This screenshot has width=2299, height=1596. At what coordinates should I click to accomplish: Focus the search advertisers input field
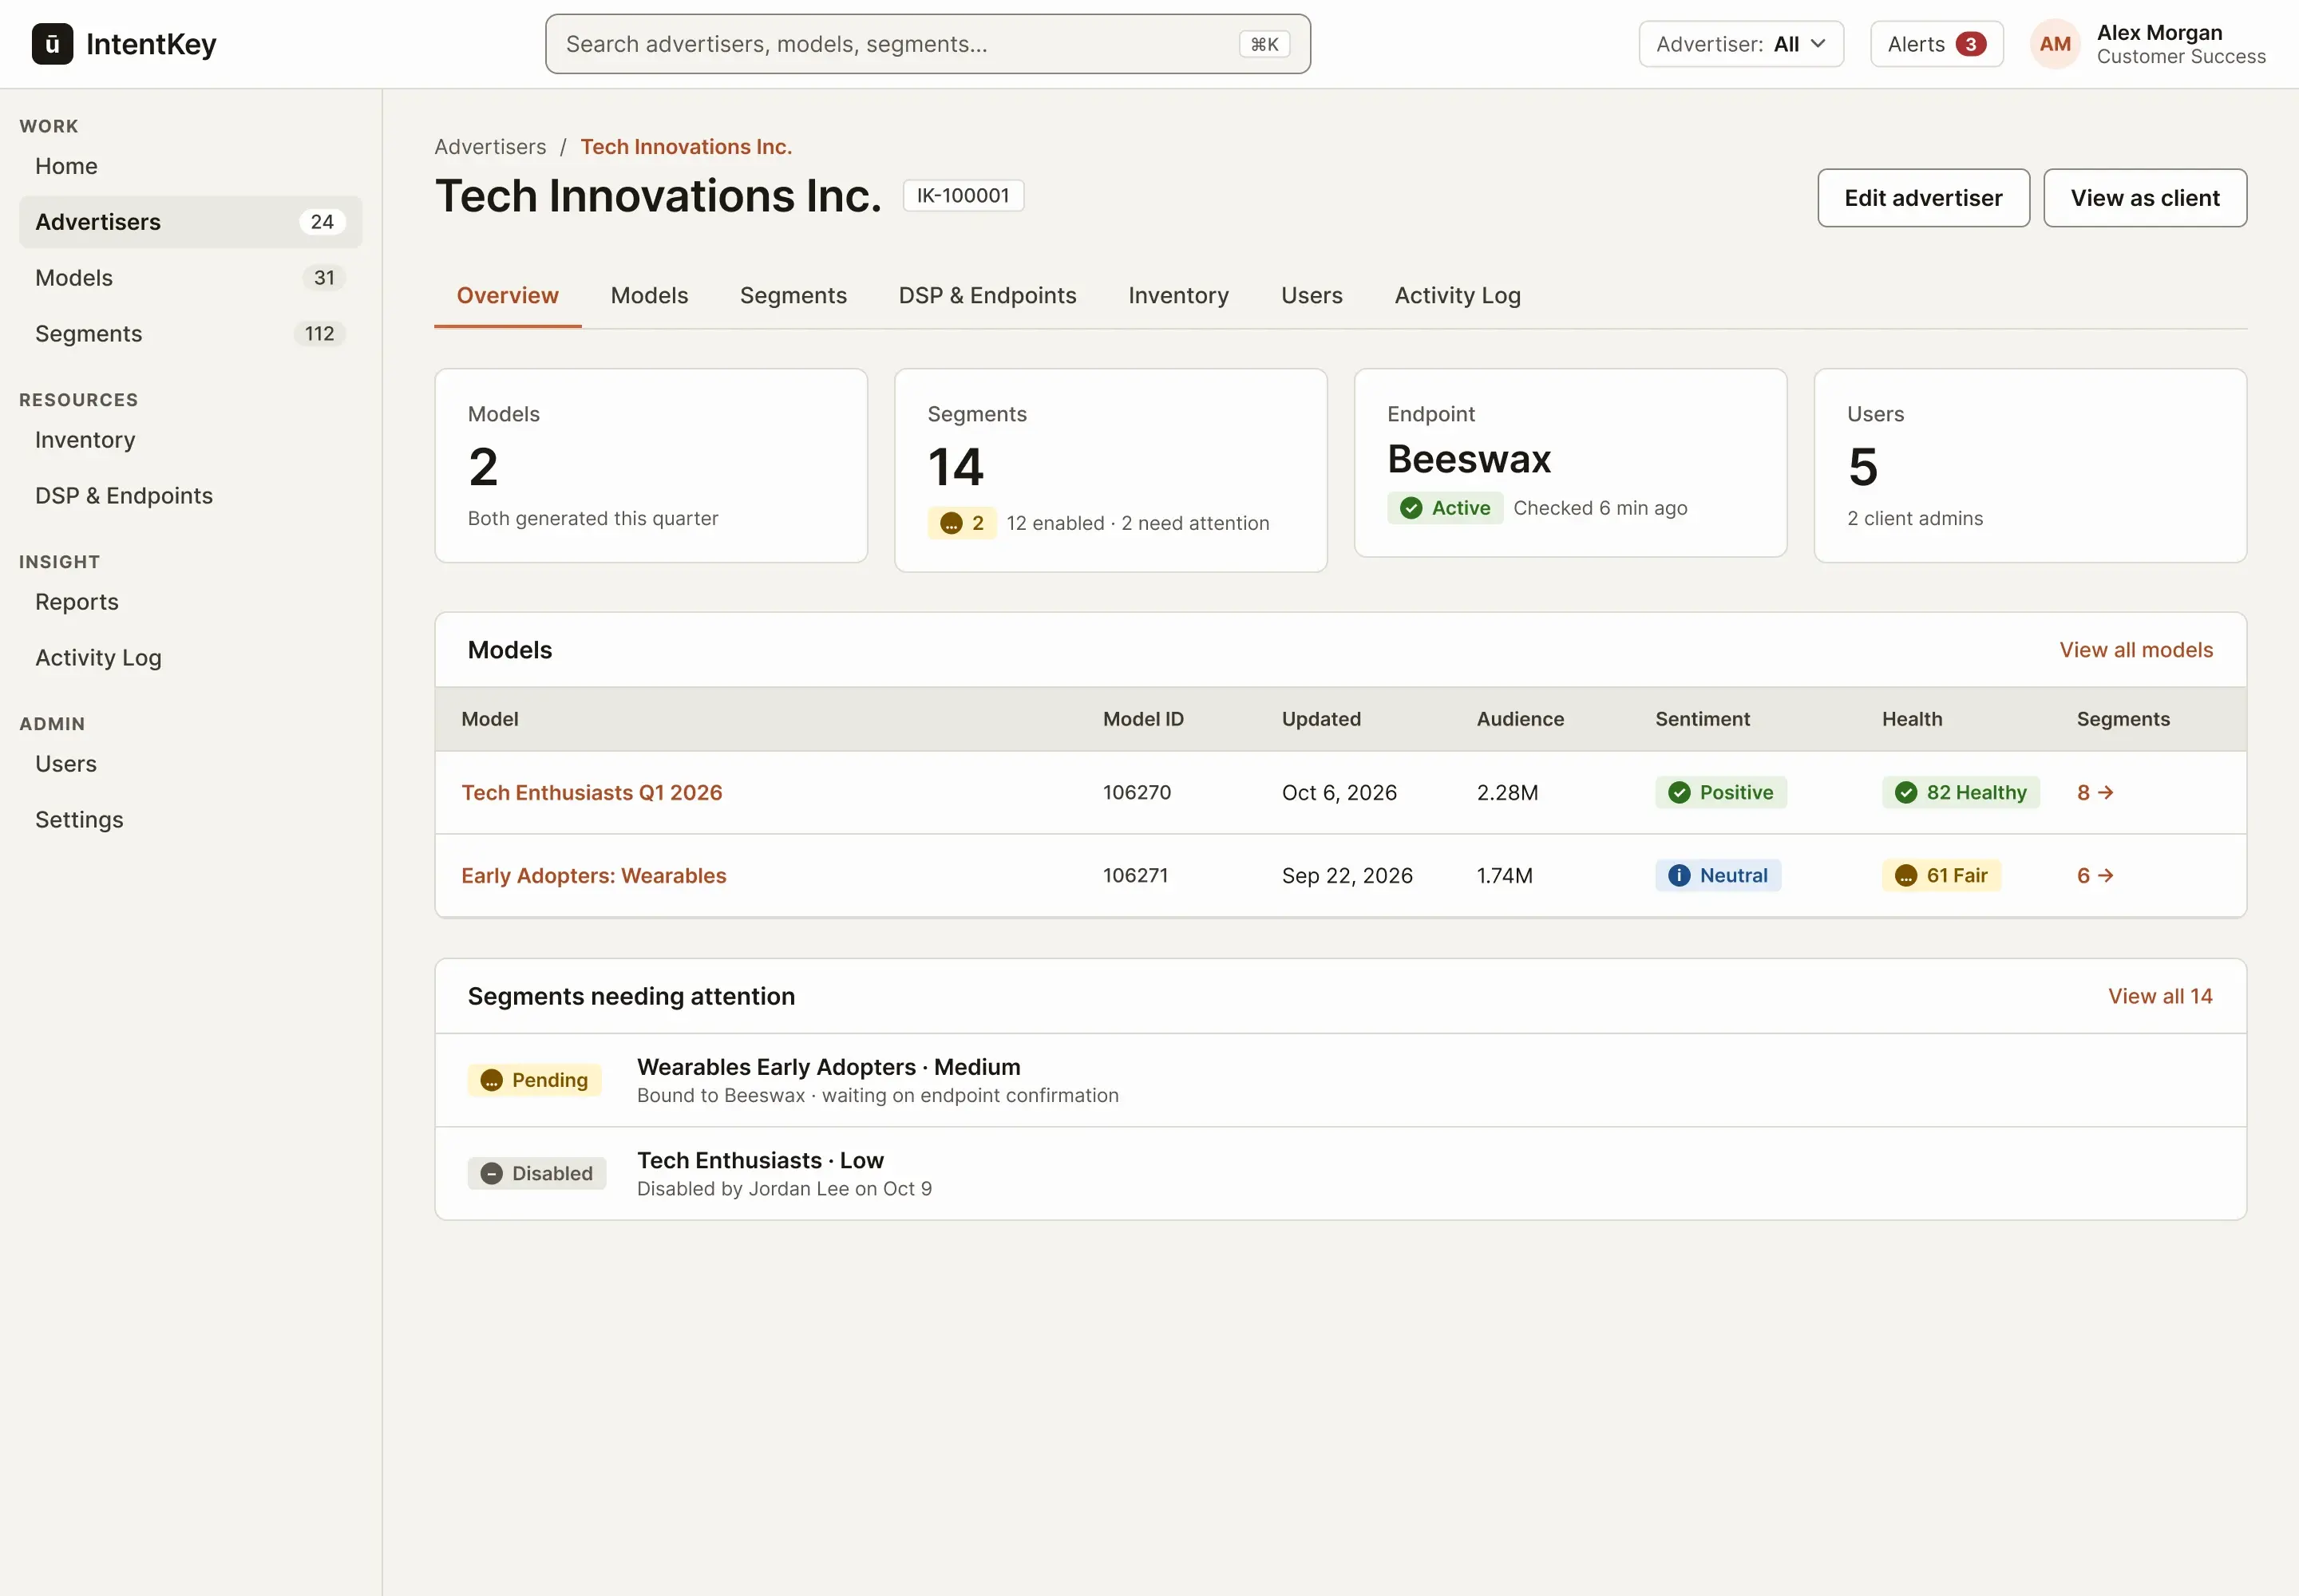pyautogui.click(x=928, y=44)
